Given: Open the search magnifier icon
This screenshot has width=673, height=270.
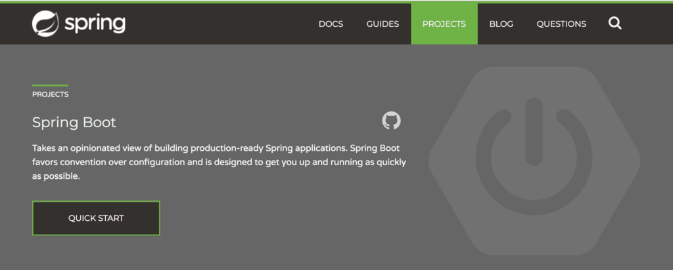Looking at the screenshot, I should (x=615, y=24).
